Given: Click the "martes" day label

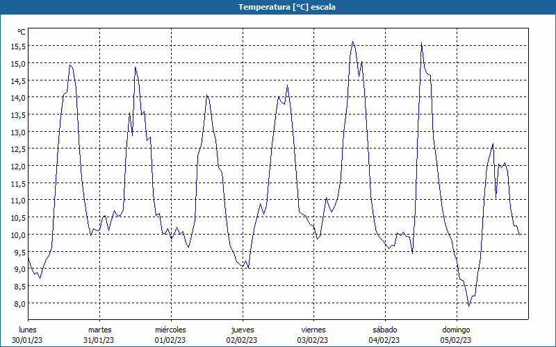Looking at the screenshot, I should (x=100, y=330).
